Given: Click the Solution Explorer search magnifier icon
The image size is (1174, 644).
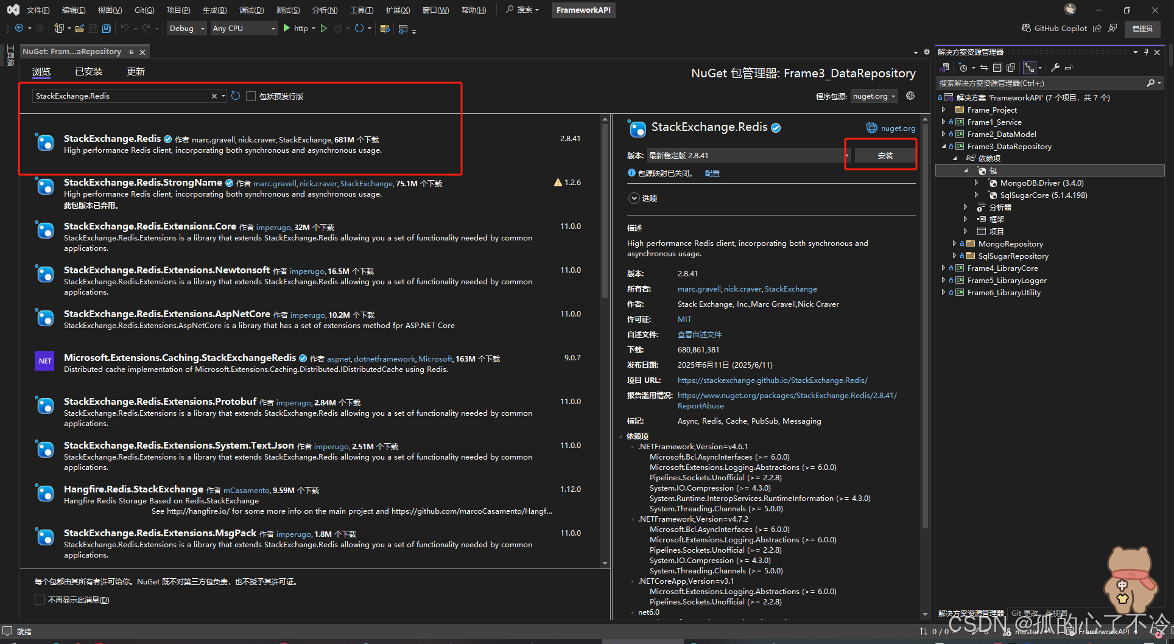Looking at the screenshot, I should coord(1150,83).
